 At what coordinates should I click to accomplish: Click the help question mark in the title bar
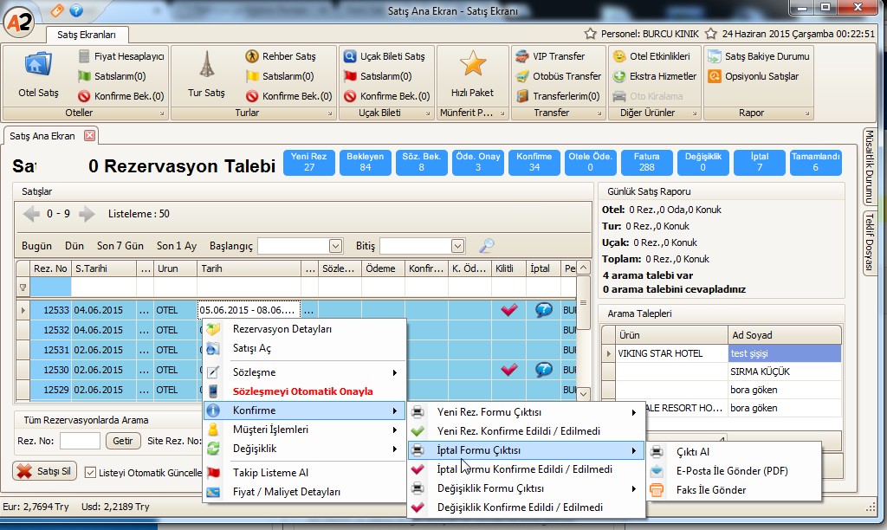pyautogui.click(x=76, y=10)
